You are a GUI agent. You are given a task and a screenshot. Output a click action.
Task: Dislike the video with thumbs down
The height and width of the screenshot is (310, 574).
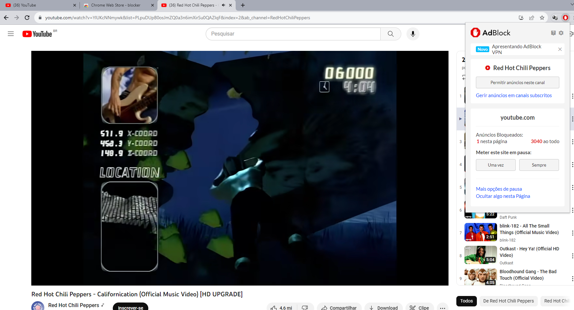pyautogui.click(x=305, y=308)
